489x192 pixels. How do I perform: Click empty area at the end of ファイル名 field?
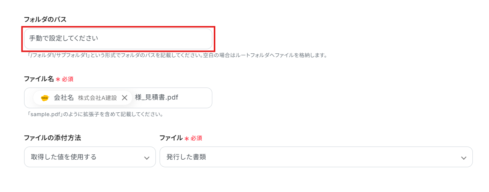click(196, 98)
